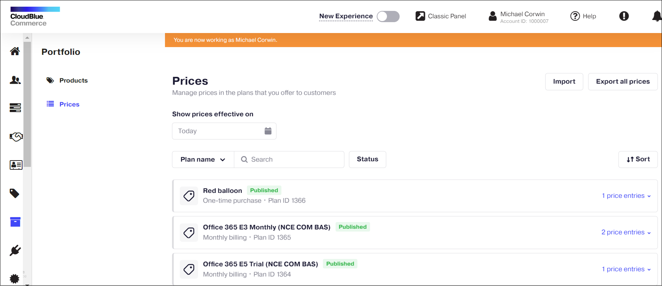Click the sidebar scrollbar up arrow
The image size is (662, 286).
(x=27, y=38)
